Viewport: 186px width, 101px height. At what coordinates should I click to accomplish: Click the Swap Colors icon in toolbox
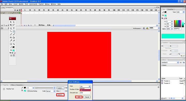tap(12, 53)
